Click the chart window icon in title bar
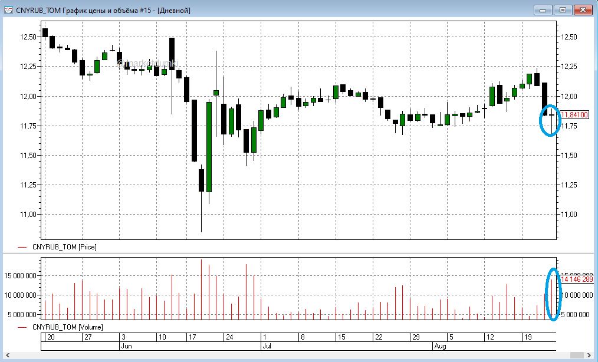598x362 pixels. [x=9, y=10]
